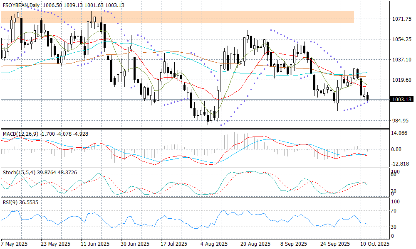This screenshot has width=416, height=249.
Task: Click the 1071.75 price axis label
Action: [x=401, y=19]
